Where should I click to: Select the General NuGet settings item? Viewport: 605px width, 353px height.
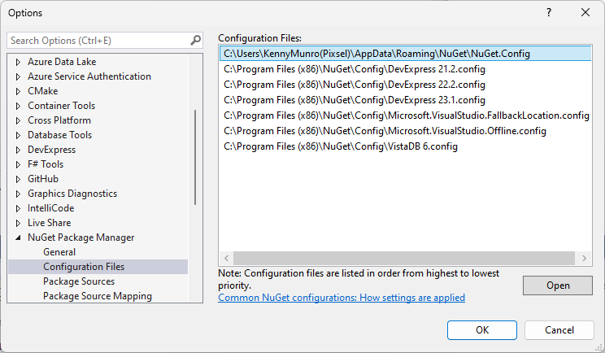(x=59, y=252)
